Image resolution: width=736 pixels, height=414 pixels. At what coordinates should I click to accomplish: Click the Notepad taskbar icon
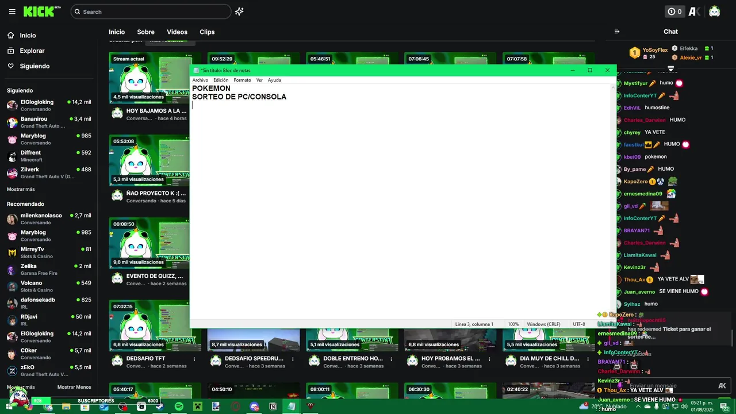click(x=292, y=407)
